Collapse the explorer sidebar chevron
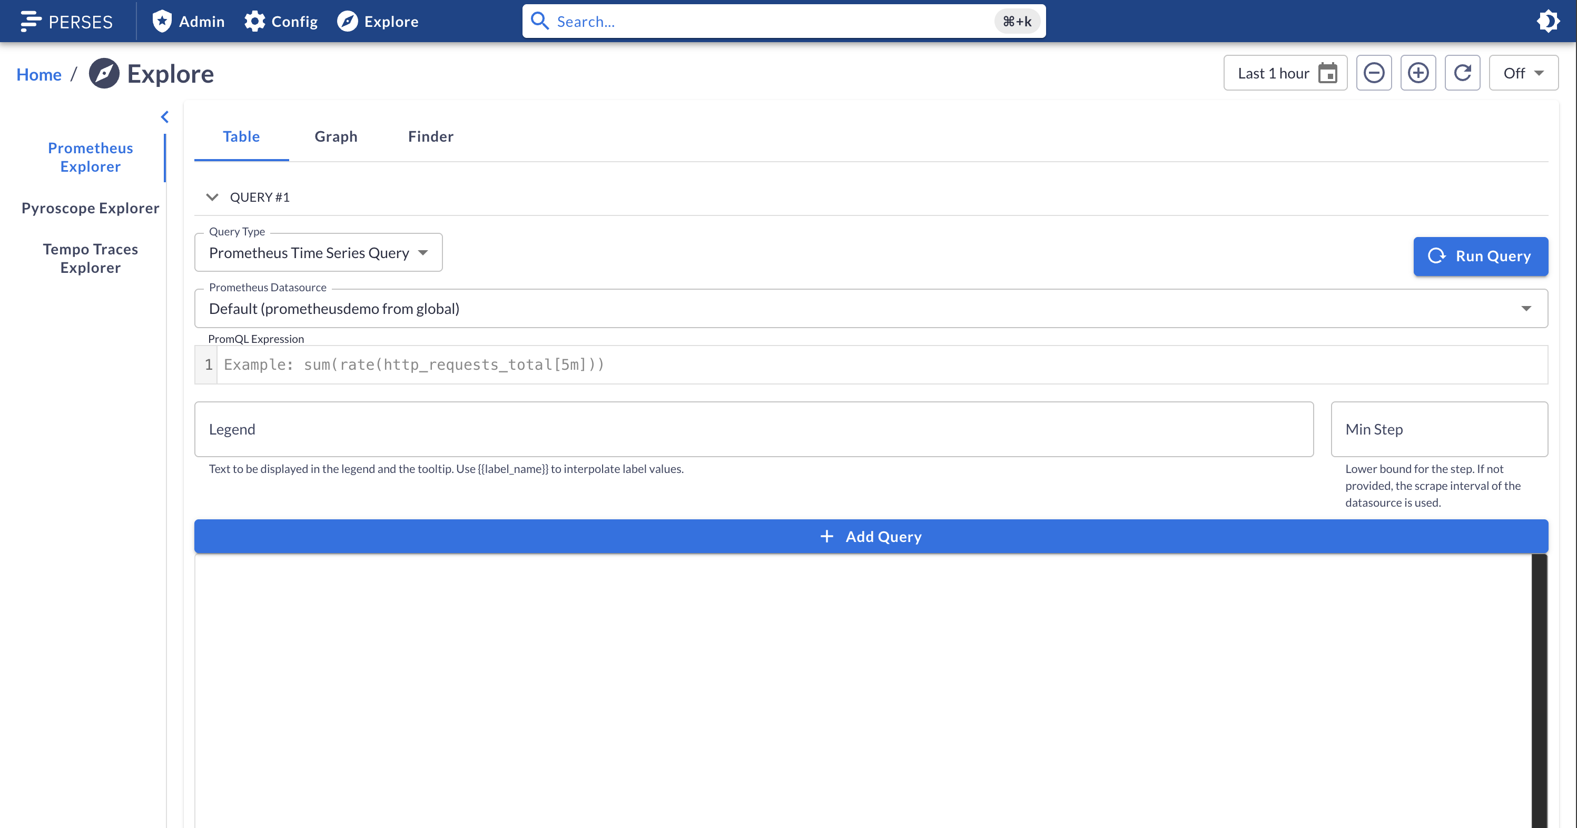Image resolution: width=1577 pixels, height=828 pixels. click(x=165, y=117)
